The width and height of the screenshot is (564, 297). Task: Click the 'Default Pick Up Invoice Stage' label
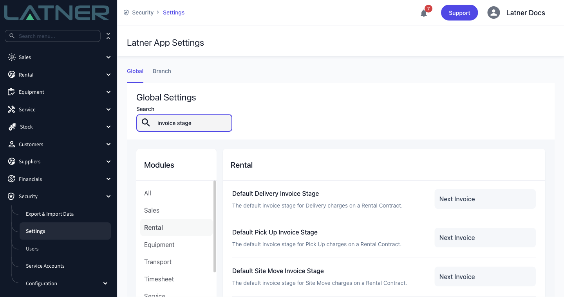[x=275, y=232]
